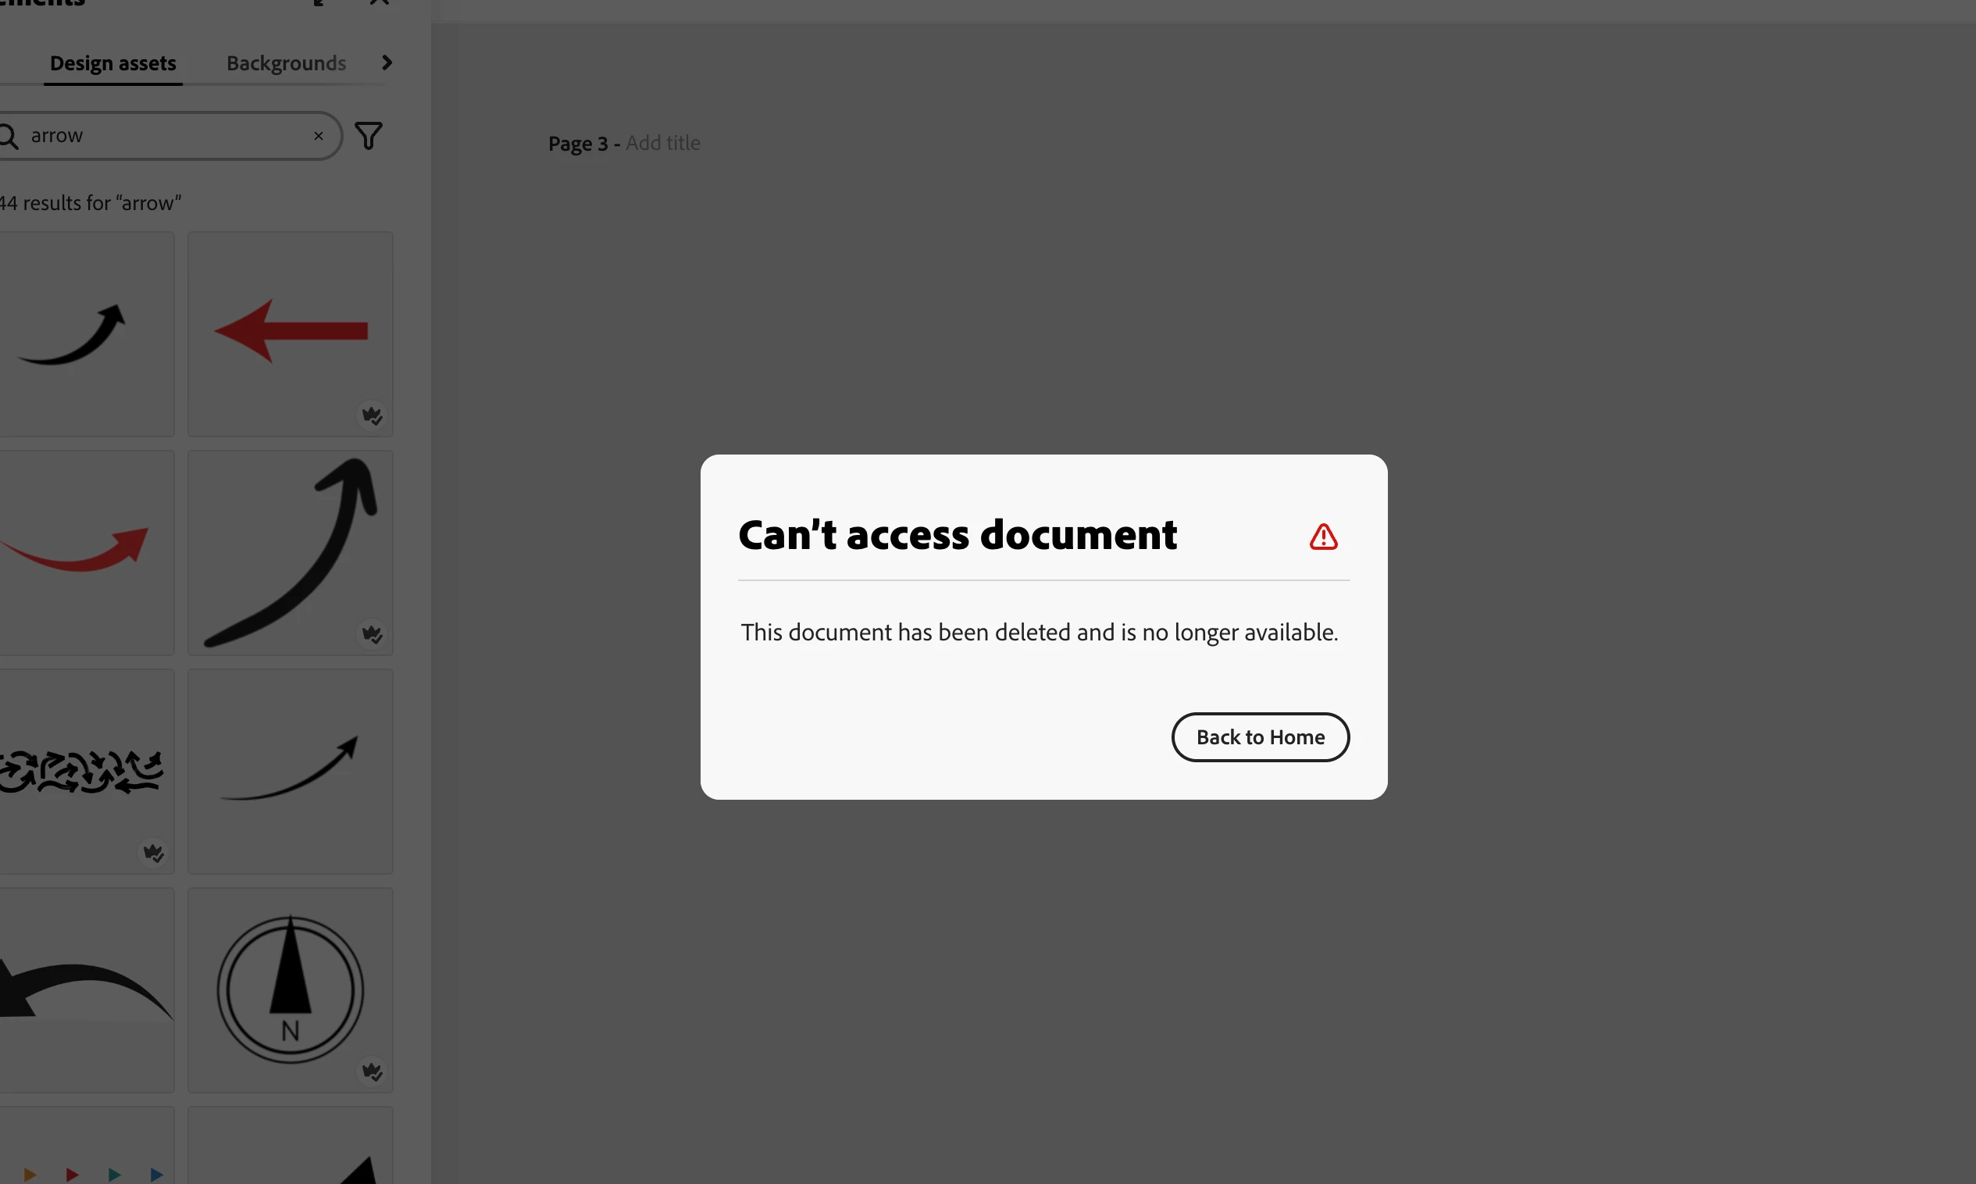Open the search filter funnel icon

point(368,136)
